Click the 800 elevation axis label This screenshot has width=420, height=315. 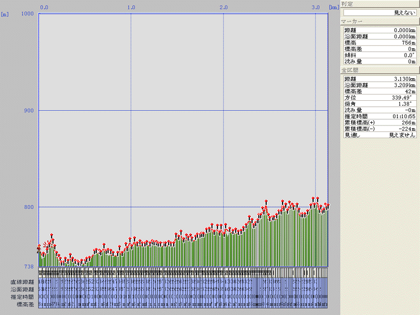click(x=29, y=207)
